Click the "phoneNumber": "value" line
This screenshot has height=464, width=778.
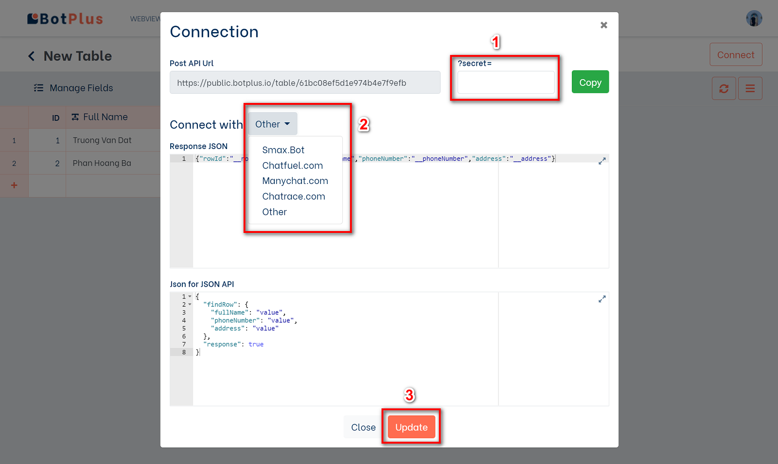tap(254, 320)
